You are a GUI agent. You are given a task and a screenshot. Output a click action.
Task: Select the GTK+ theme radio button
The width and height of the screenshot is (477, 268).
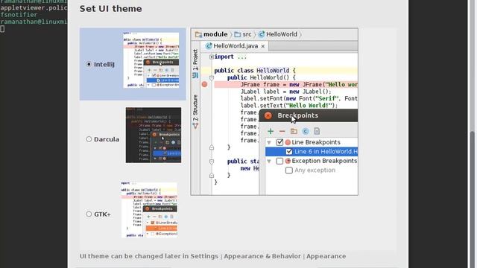[x=89, y=214]
